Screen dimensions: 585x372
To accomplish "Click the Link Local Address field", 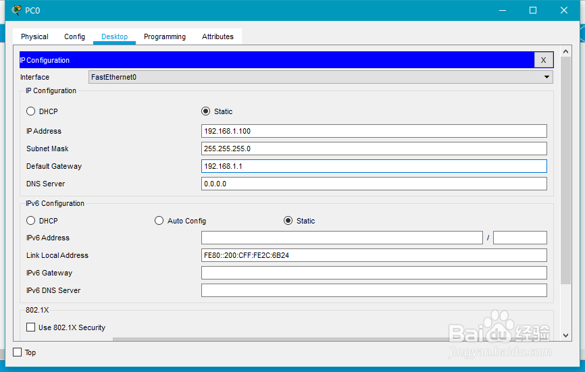I will (x=374, y=255).
